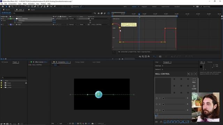223x125 pixels.
Task: Switch to the Align panel tab
Action: tap(157, 62)
